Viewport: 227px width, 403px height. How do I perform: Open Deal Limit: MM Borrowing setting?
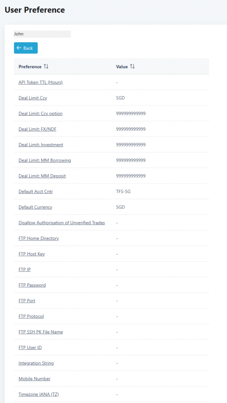click(44, 160)
